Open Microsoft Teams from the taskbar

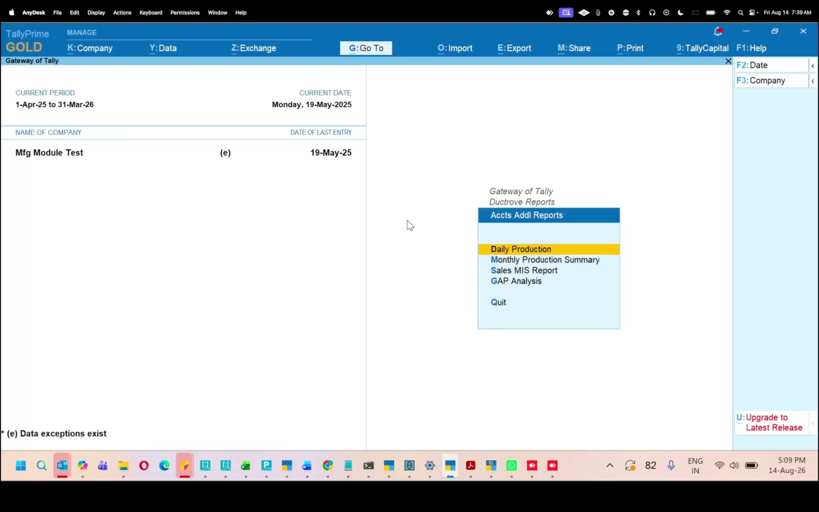coord(103,465)
